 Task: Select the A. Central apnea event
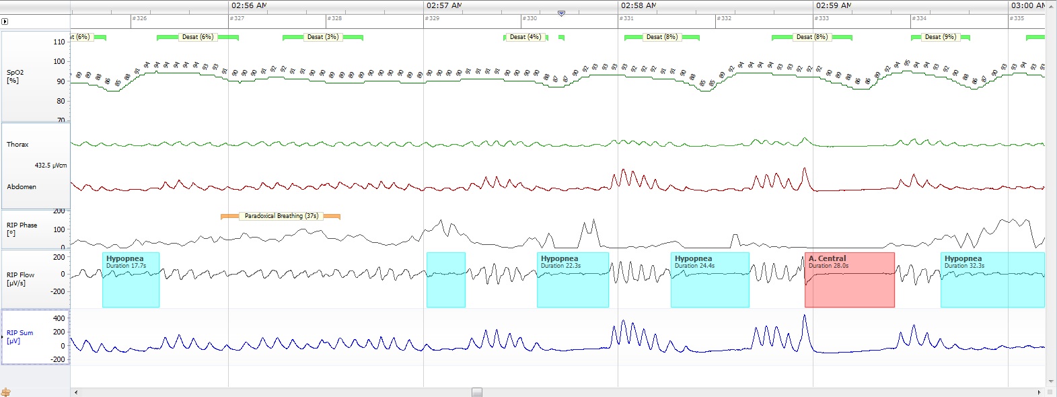click(x=849, y=280)
